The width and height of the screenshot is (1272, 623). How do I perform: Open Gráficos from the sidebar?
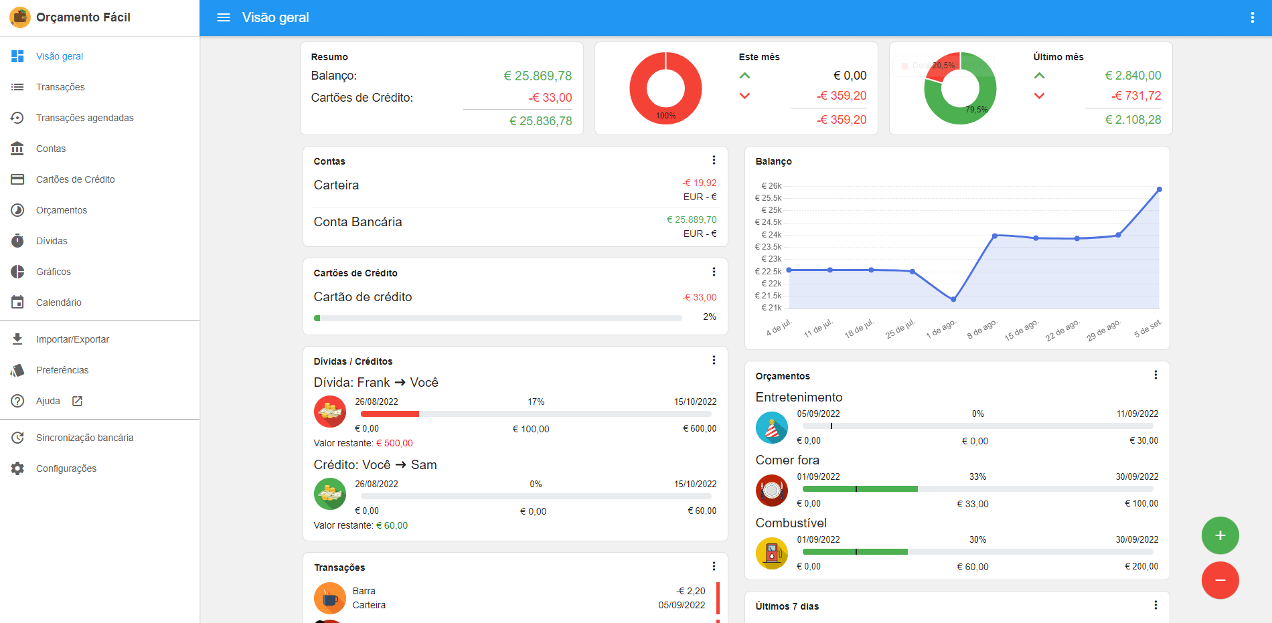tap(54, 272)
